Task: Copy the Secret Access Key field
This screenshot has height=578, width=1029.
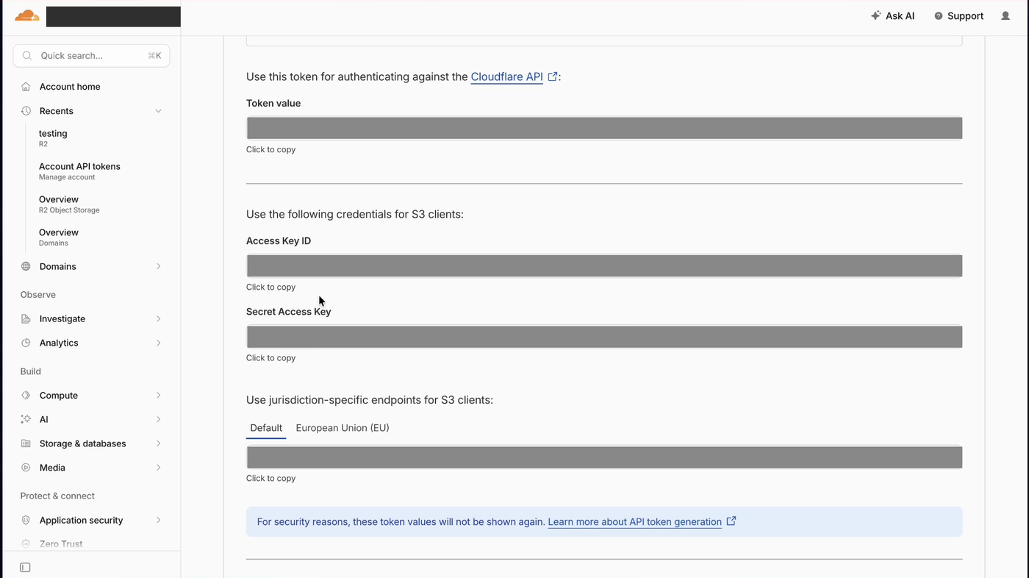Action: (604, 337)
